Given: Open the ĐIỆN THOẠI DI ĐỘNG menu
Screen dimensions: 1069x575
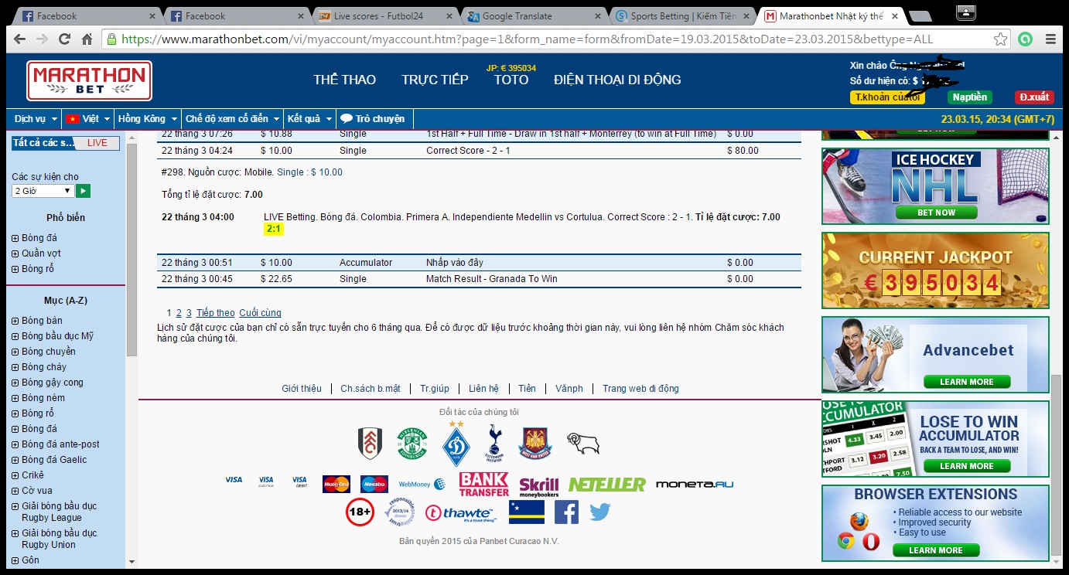Looking at the screenshot, I should click(617, 80).
